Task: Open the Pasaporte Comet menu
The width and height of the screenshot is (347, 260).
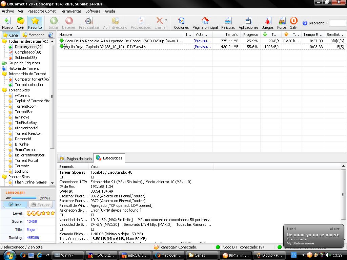Action: tap(41, 11)
